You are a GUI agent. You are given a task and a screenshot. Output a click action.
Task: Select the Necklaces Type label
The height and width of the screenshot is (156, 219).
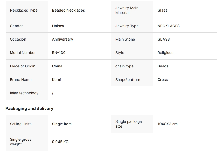coord(24,10)
